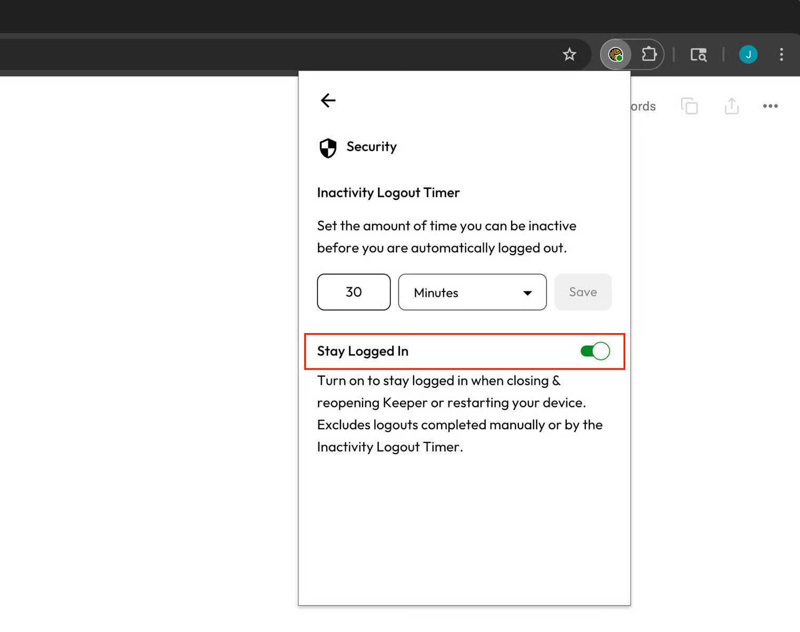Click the Inactivity Logout Timer heading

(x=388, y=193)
